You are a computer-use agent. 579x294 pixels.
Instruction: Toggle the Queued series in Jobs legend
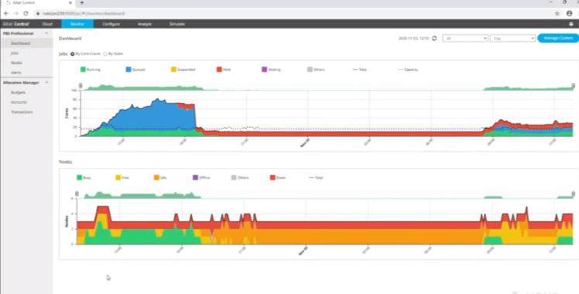coord(135,70)
